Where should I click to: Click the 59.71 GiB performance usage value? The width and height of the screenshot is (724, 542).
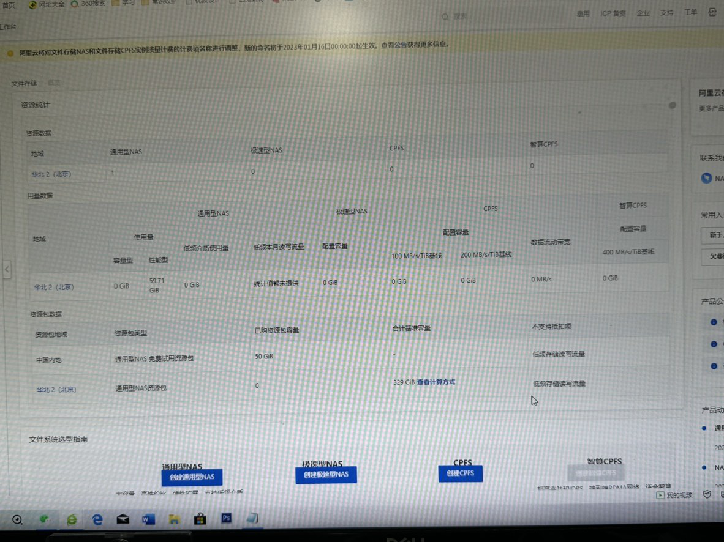157,285
